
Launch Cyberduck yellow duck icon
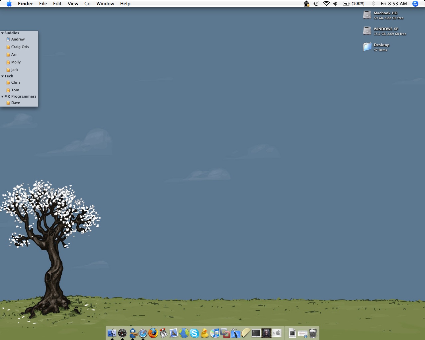(205, 333)
